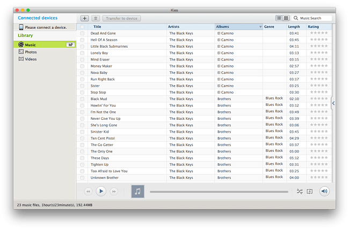Skip to next track
Screen dimensions: 349x230
pyautogui.click(x=114, y=191)
